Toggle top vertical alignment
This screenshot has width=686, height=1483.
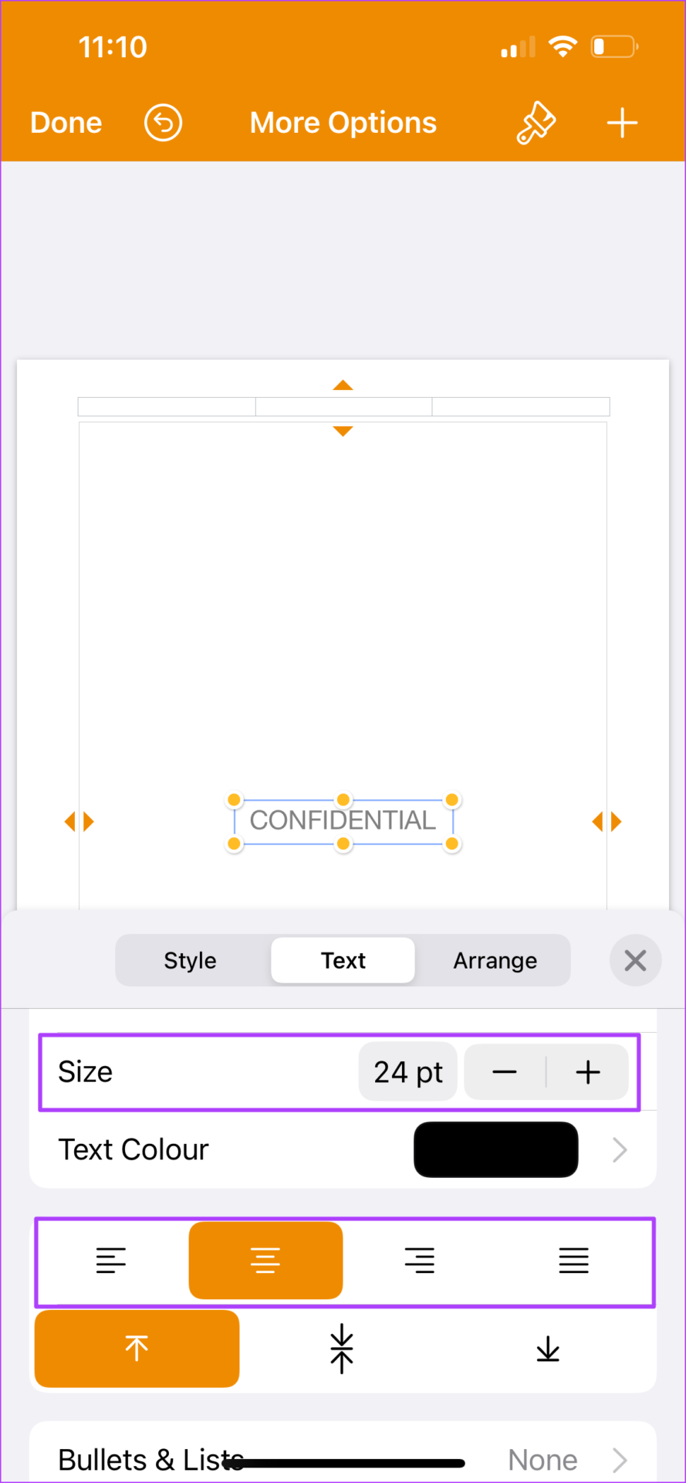[137, 1349]
